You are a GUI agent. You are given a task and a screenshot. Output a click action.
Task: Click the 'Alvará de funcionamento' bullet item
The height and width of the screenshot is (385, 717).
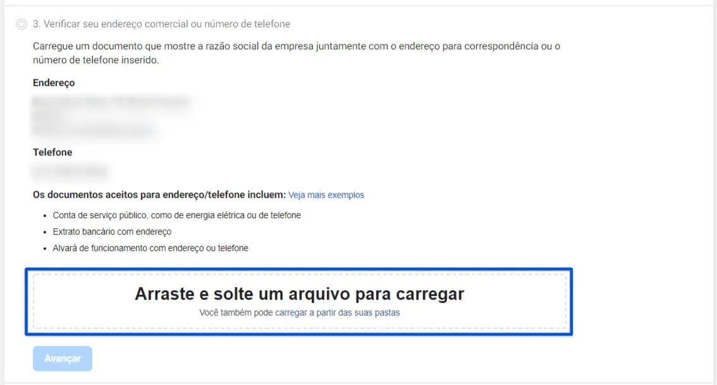click(x=150, y=248)
